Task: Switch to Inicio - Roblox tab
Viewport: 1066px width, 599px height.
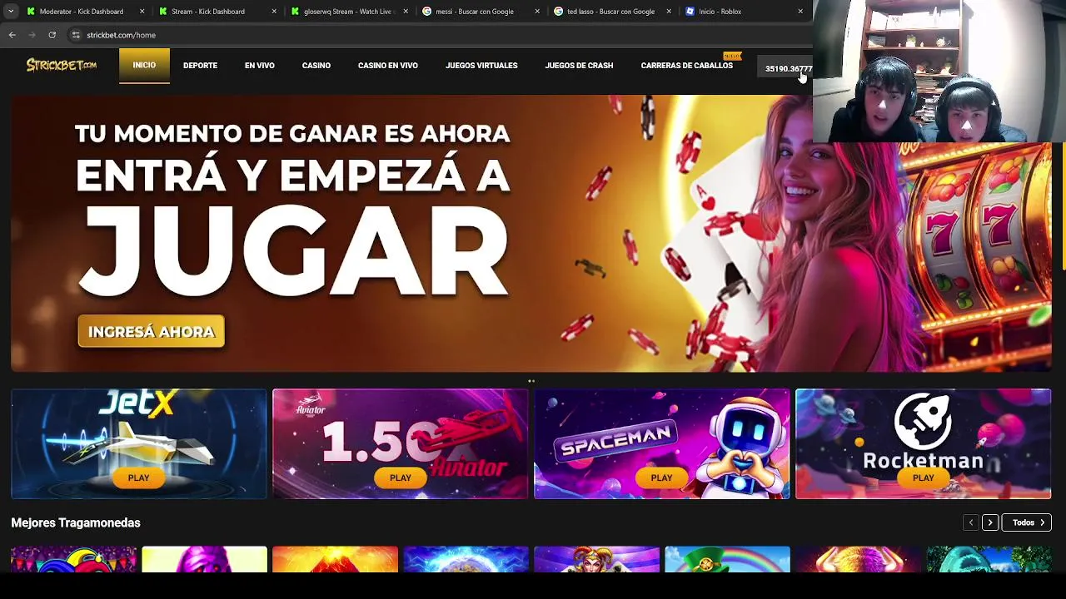Action: 720,12
